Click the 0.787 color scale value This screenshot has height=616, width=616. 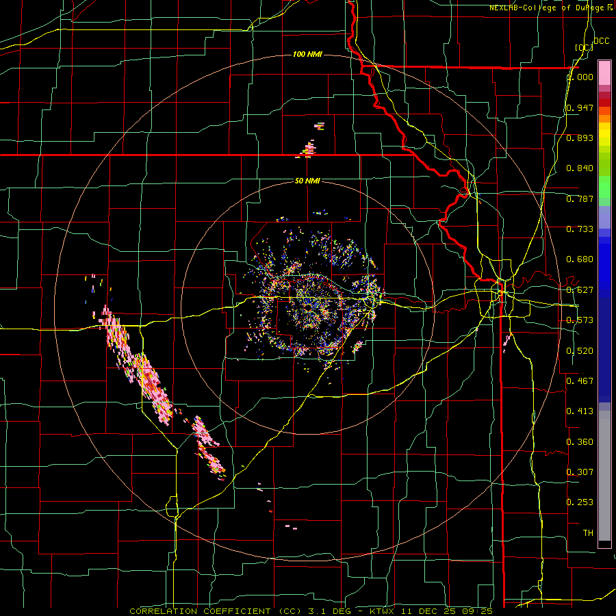coord(580,198)
